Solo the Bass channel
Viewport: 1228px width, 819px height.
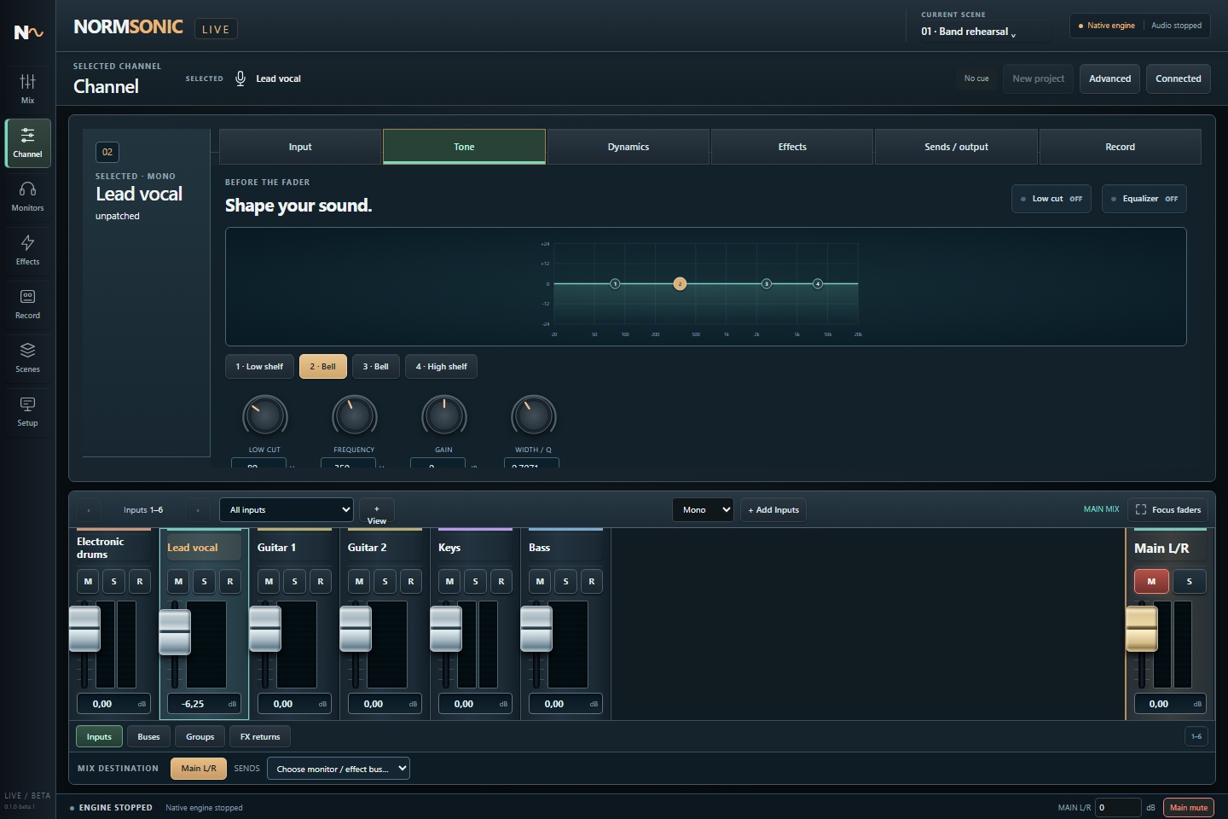coord(565,581)
